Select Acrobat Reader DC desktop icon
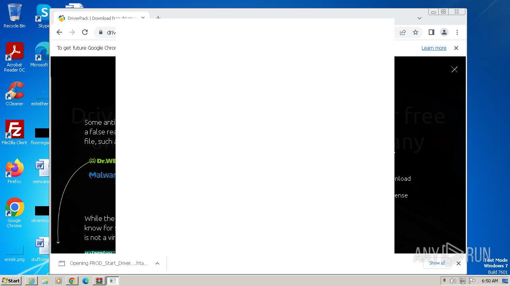This screenshot has height=286, width=510. pyautogui.click(x=14, y=57)
